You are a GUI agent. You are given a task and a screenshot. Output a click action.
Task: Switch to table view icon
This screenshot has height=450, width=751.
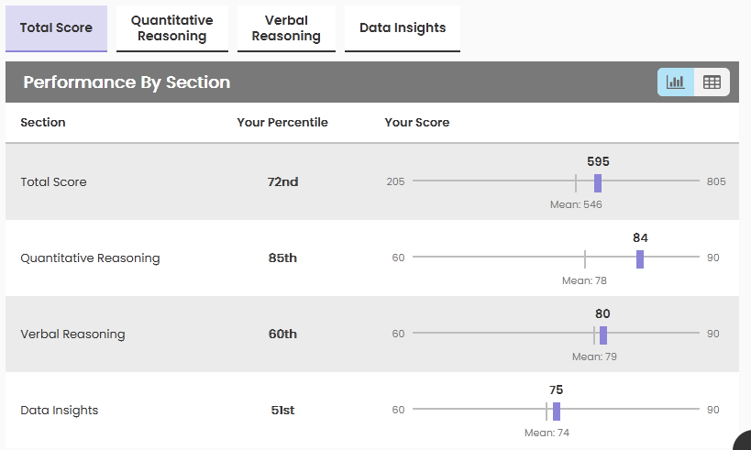(x=712, y=82)
